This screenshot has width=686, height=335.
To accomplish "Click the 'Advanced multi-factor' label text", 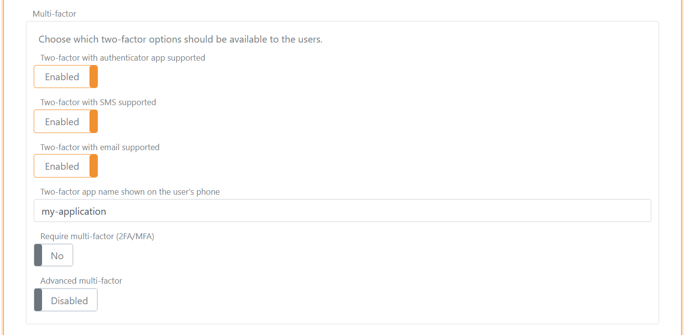I will 81,281.
